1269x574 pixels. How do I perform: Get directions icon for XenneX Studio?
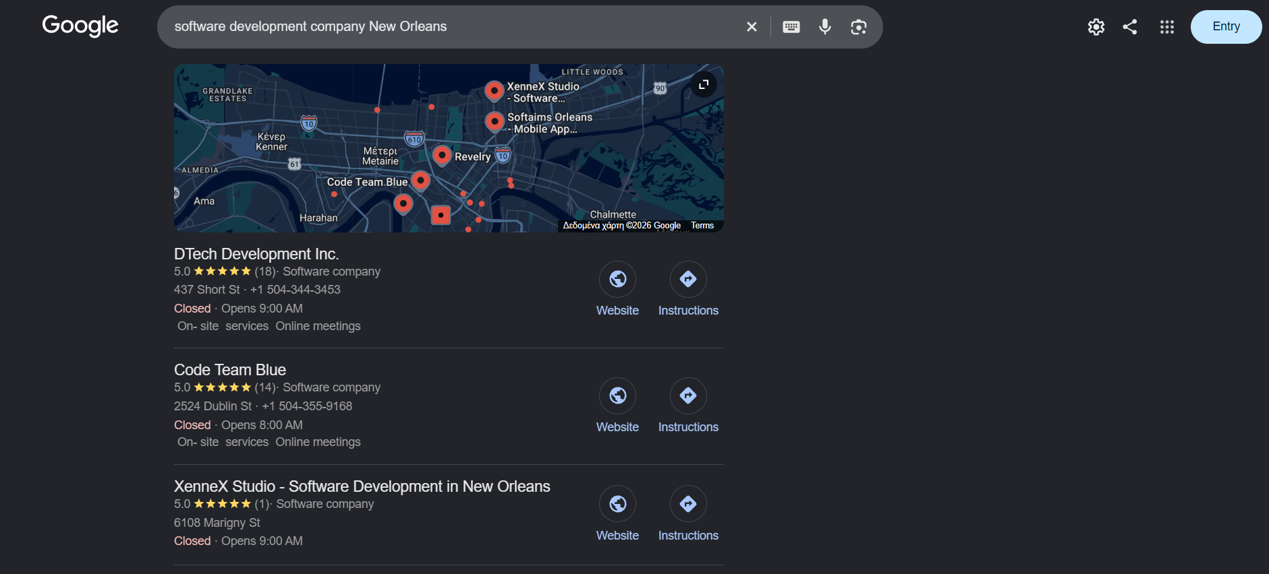point(688,504)
